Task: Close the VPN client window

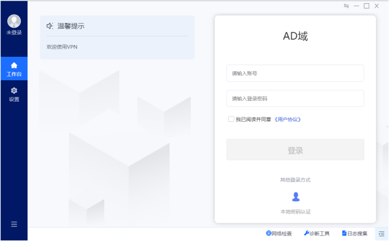Action: 377,6
